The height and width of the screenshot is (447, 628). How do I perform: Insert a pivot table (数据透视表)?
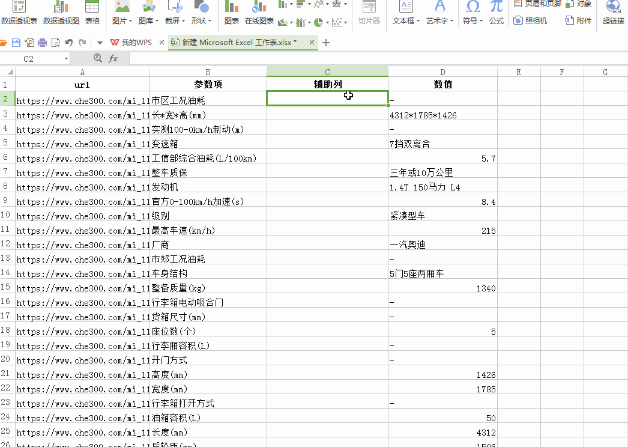point(19,13)
